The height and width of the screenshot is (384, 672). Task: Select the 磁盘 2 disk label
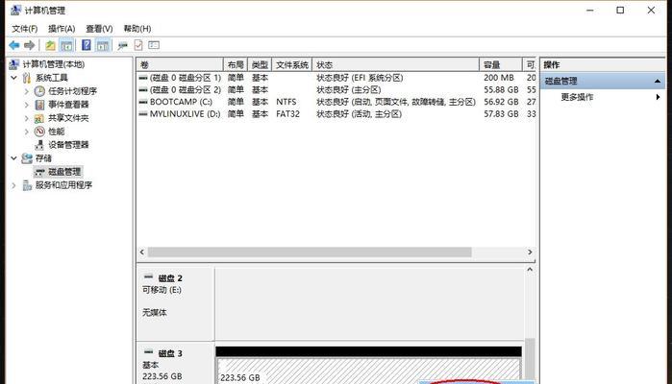click(x=170, y=278)
